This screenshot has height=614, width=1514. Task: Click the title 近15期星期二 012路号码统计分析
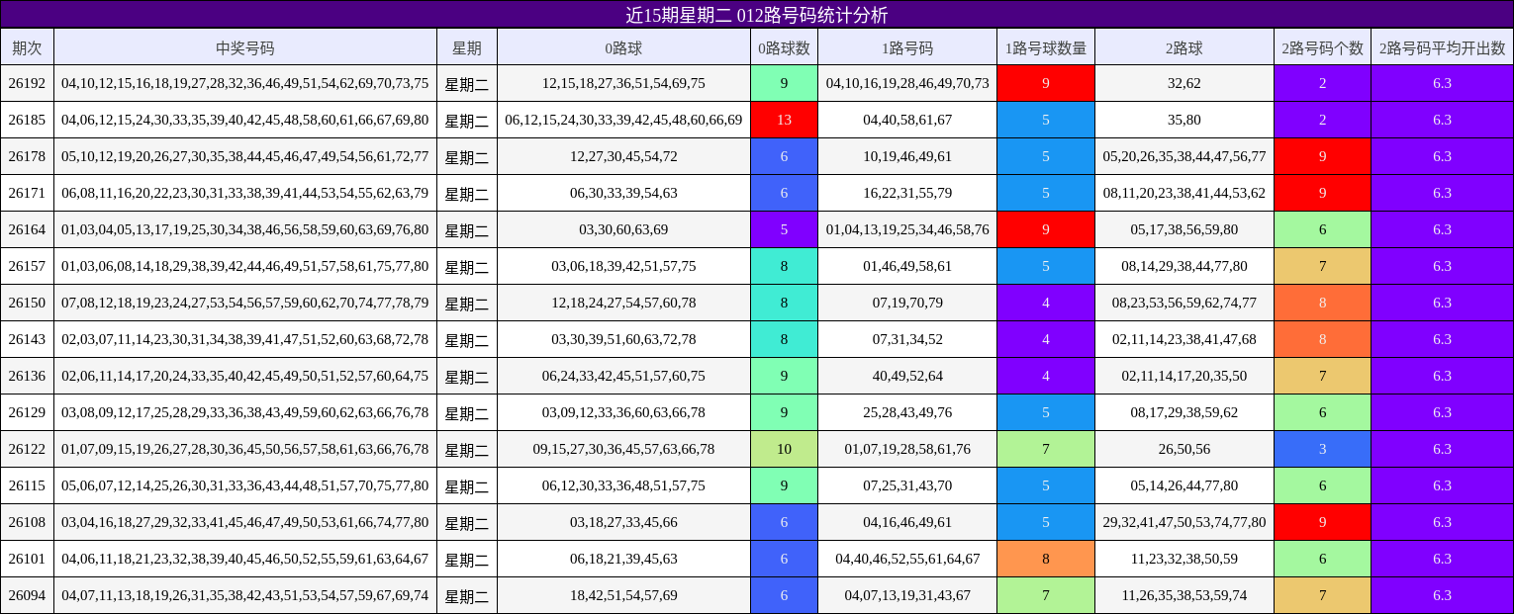click(757, 15)
